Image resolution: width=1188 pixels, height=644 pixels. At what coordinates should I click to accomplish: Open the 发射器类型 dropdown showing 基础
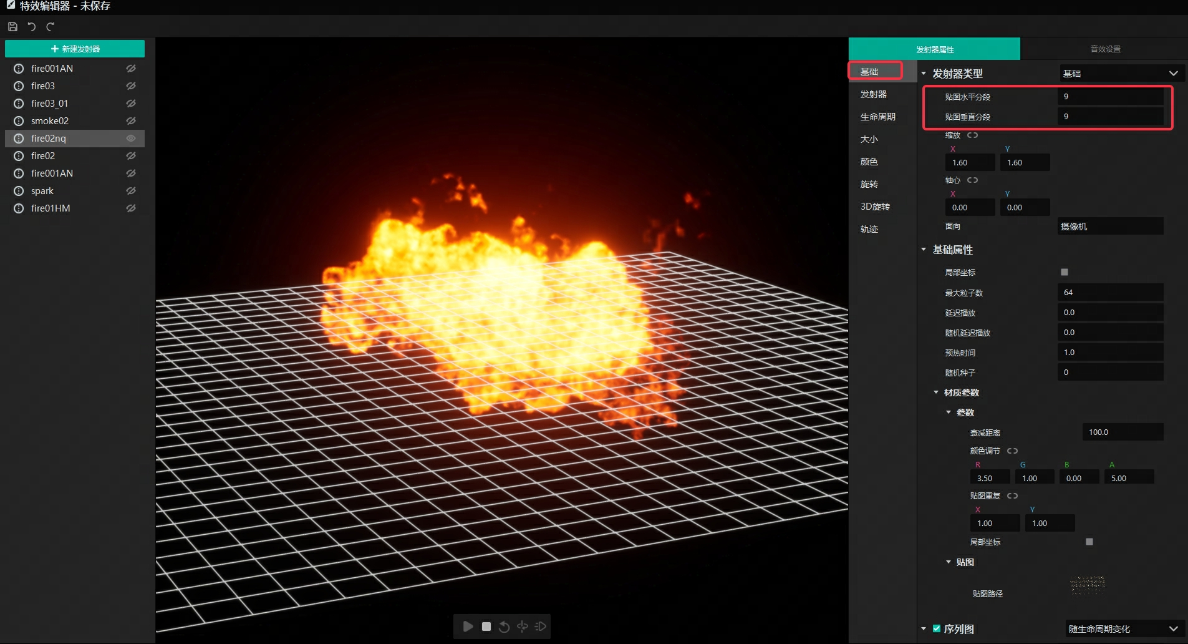[1121, 74]
